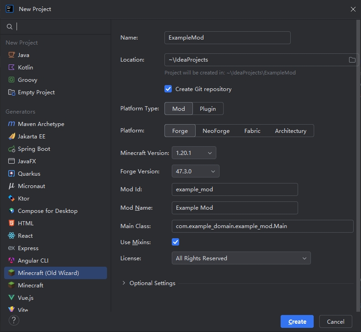361x332 pixels.
Task: Open help via the question mark icon
Action: (x=14, y=320)
